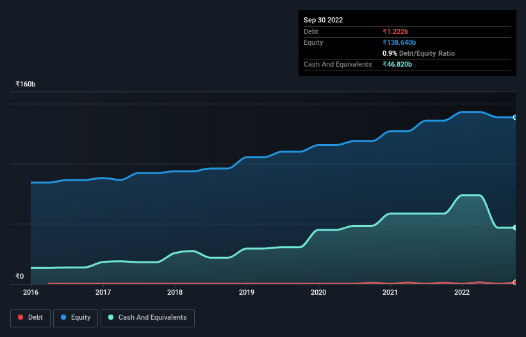Select the 2018 x-axis label
The height and width of the screenshot is (337, 526).
click(x=175, y=292)
